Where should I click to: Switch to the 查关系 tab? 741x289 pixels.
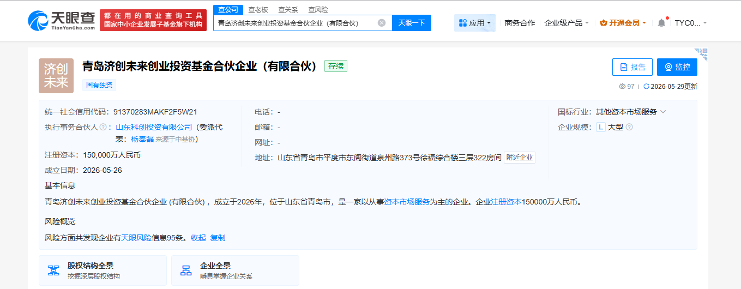[x=288, y=10]
